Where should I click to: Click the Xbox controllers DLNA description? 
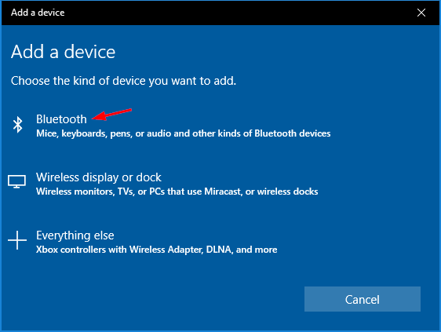156,250
